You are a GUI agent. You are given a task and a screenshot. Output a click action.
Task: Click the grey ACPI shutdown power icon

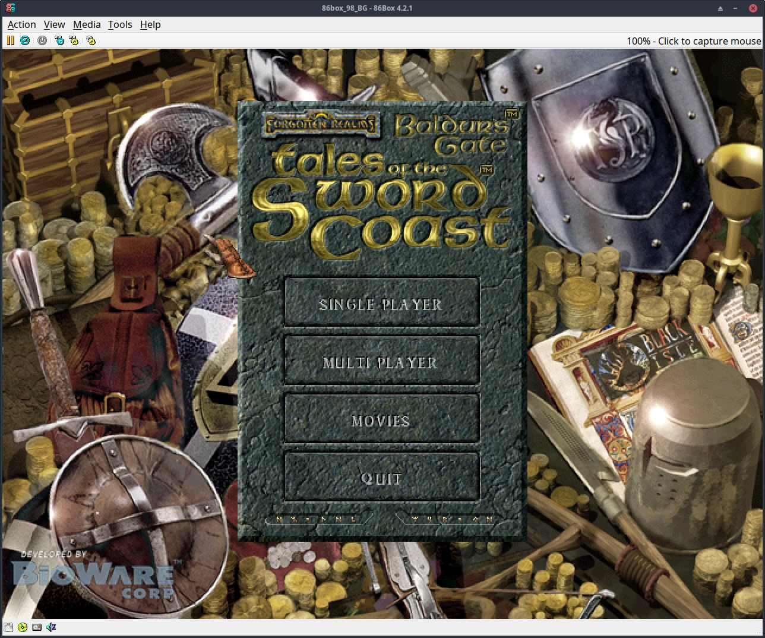(x=42, y=40)
